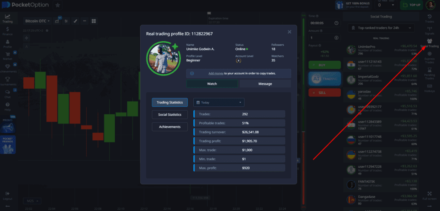Click the Message button

click(x=265, y=84)
